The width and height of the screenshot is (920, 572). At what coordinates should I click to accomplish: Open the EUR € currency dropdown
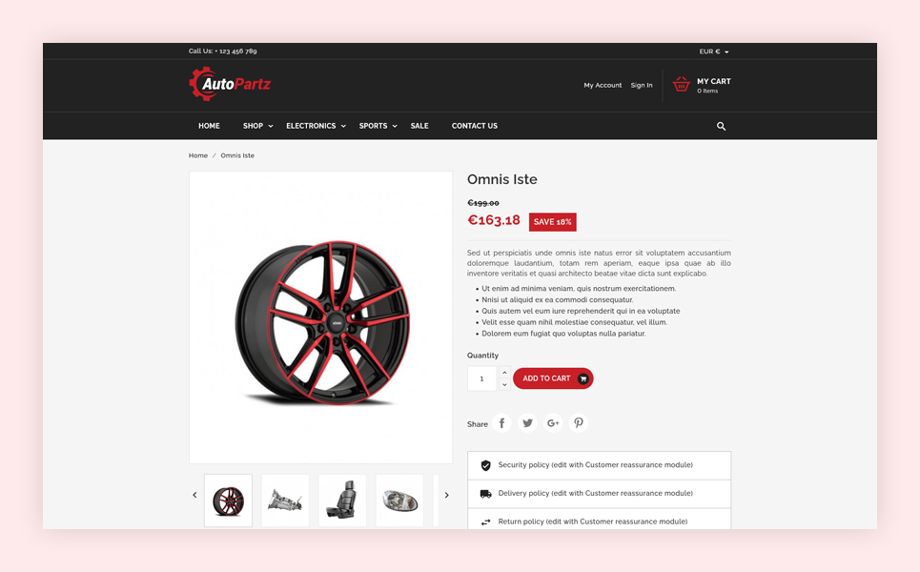(x=713, y=51)
